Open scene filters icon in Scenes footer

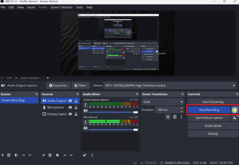point(16,155)
